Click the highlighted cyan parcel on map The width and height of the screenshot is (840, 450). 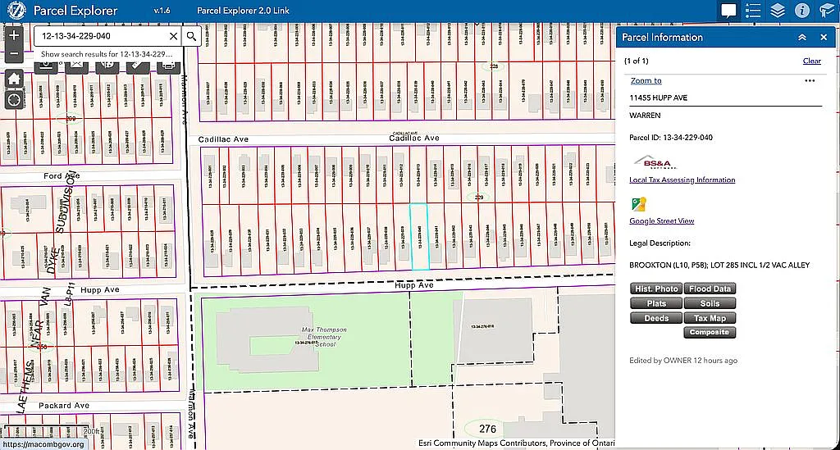point(419,237)
